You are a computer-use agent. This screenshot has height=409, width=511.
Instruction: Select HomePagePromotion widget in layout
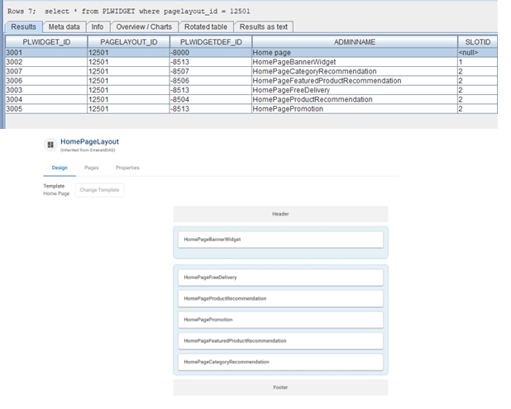click(x=280, y=320)
